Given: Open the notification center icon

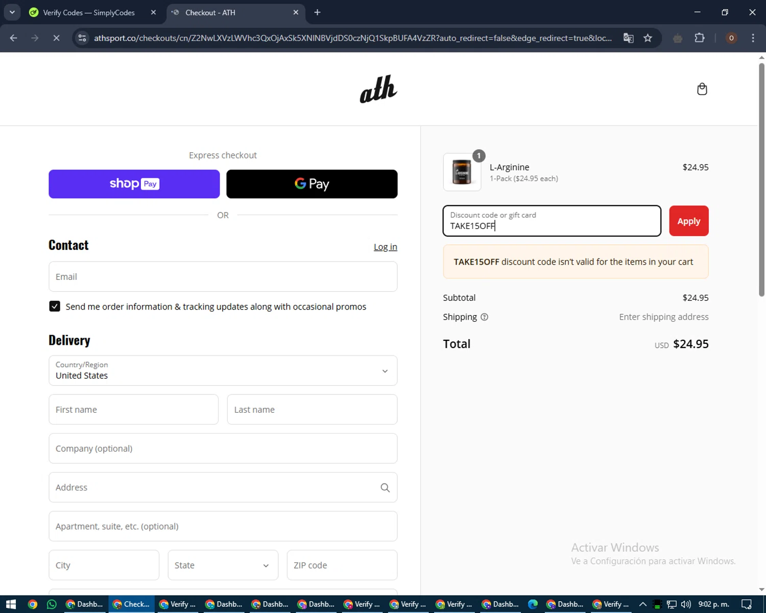Looking at the screenshot, I should [747, 604].
